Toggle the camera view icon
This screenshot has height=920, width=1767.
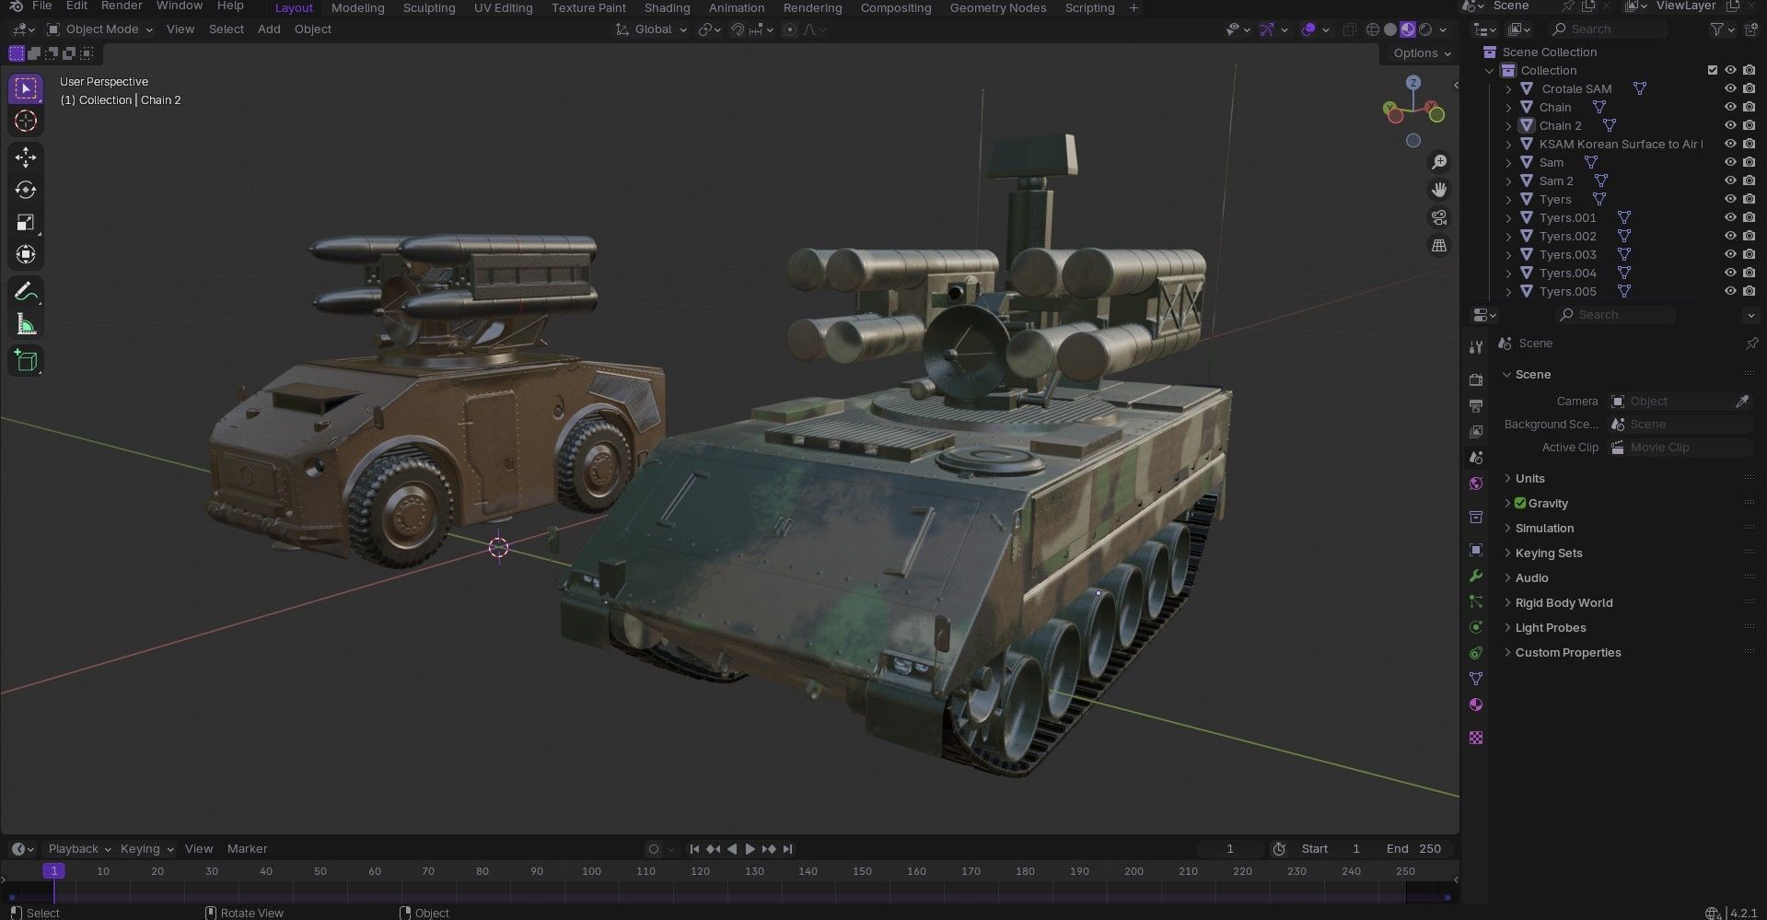1438,217
